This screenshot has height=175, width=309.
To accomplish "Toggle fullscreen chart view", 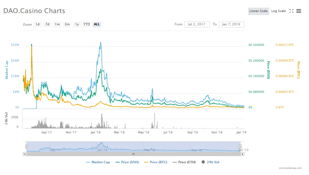I will tap(291, 11).
